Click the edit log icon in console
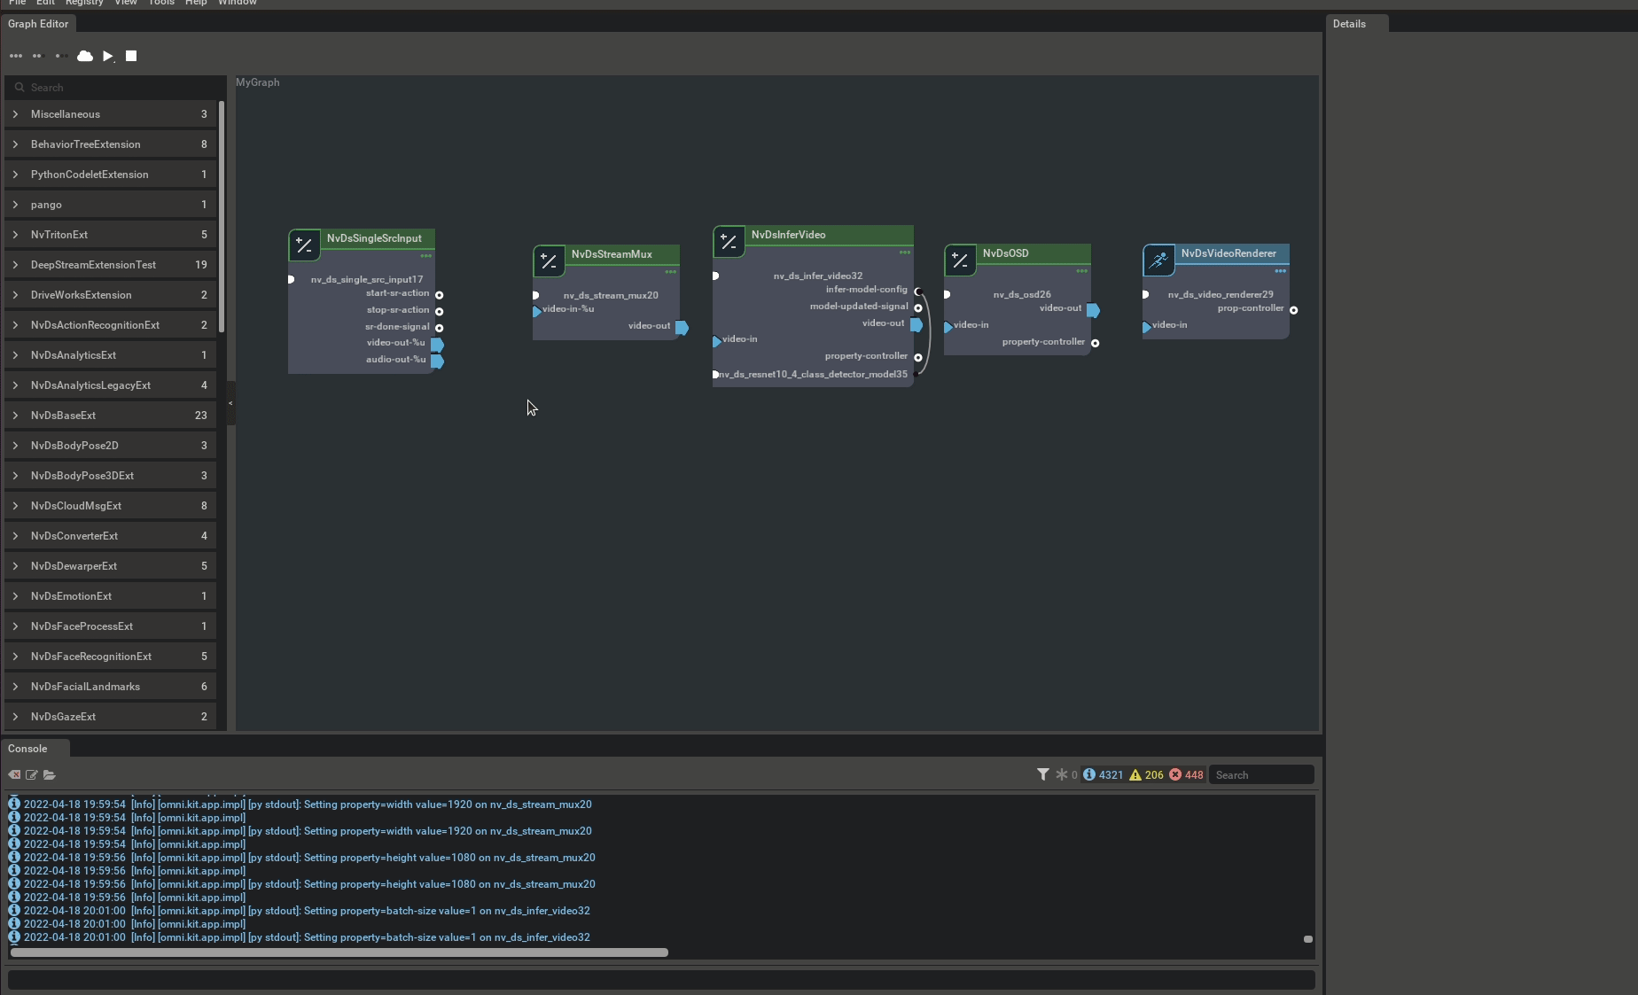The image size is (1638, 995). [32, 774]
